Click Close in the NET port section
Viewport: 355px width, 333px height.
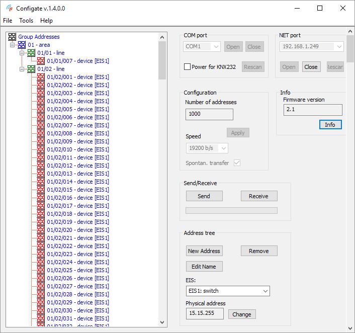pyautogui.click(x=311, y=67)
